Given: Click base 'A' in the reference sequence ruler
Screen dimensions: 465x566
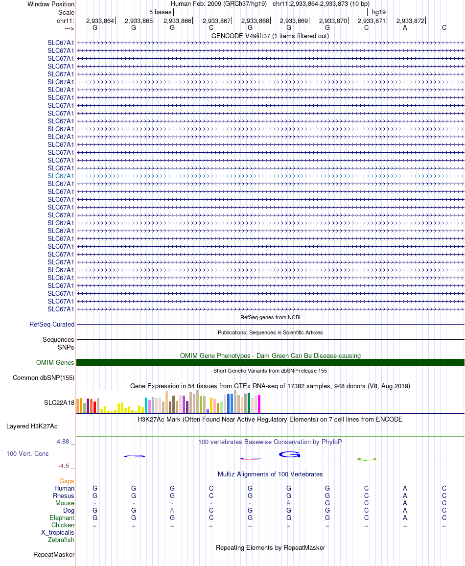Looking at the screenshot, I should pos(405,28).
